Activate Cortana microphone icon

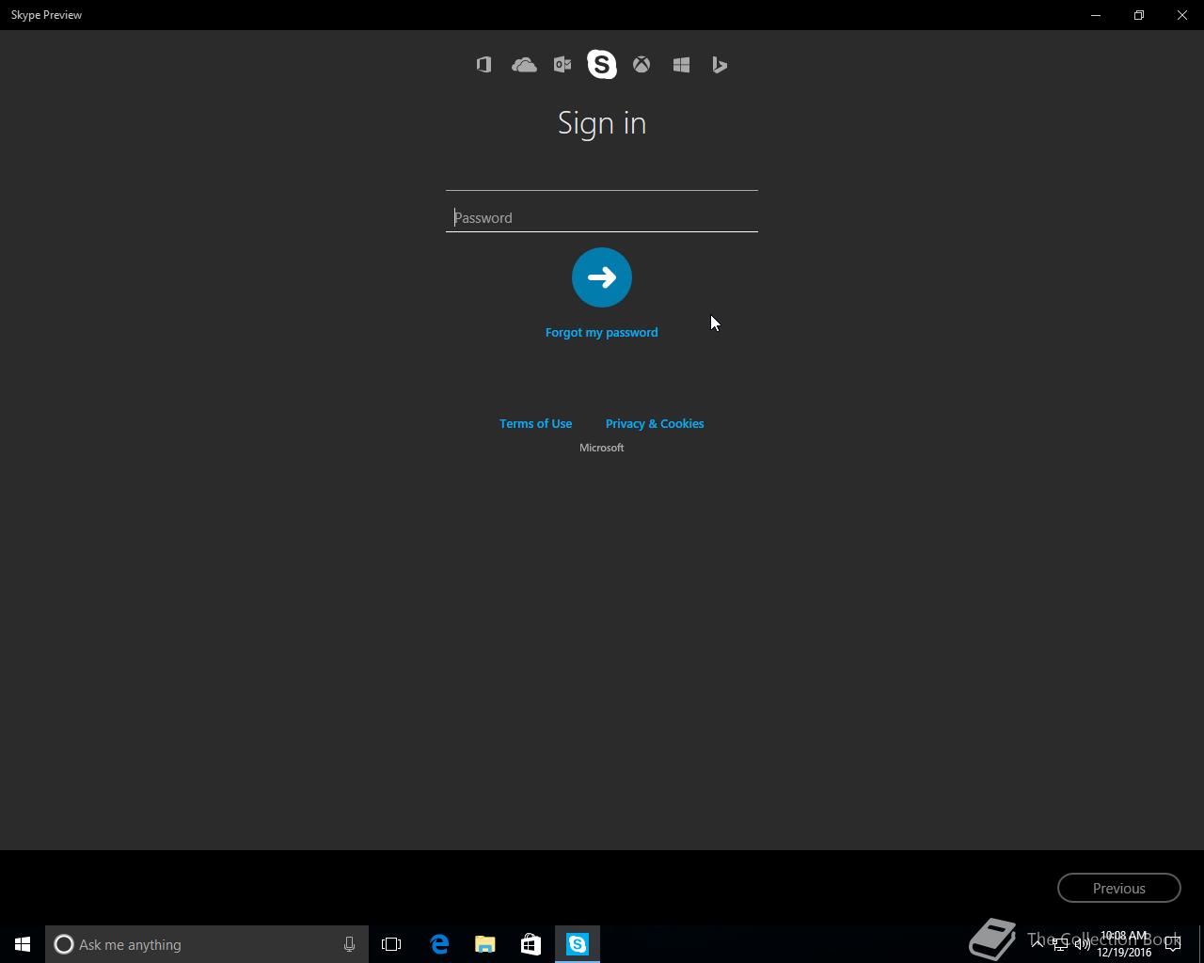[x=349, y=944]
